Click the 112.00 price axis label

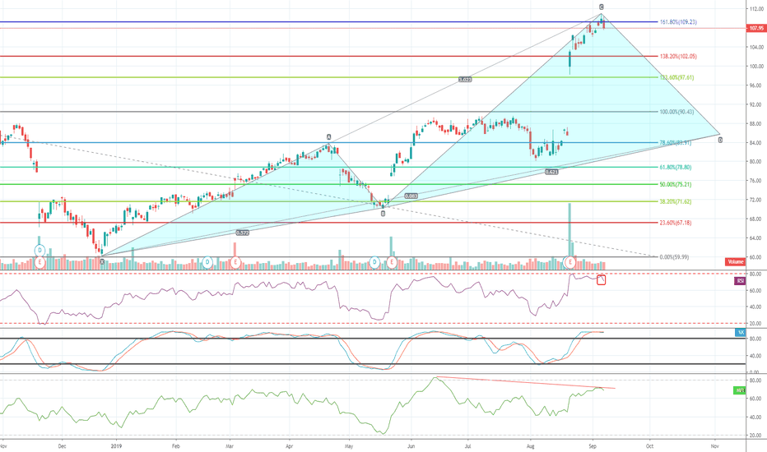pos(756,9)
